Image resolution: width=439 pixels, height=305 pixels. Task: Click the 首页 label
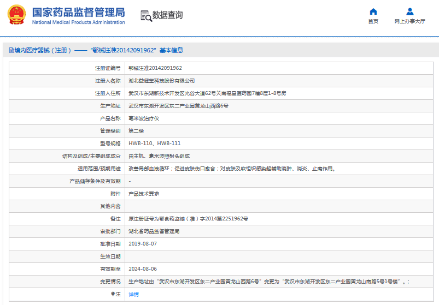pyautogui.click(x=373, y=21)
